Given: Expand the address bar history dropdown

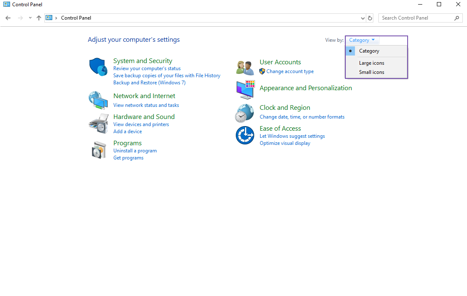Looking at the screenshot, I should pos(363,18).
